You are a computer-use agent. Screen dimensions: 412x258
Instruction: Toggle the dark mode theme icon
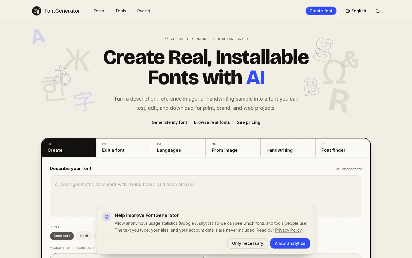point(378,11)
